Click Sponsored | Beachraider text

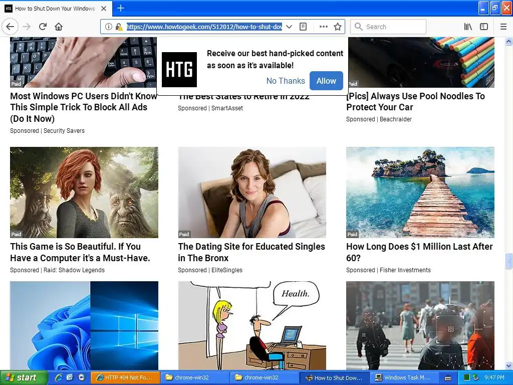(x=379, y=119)
